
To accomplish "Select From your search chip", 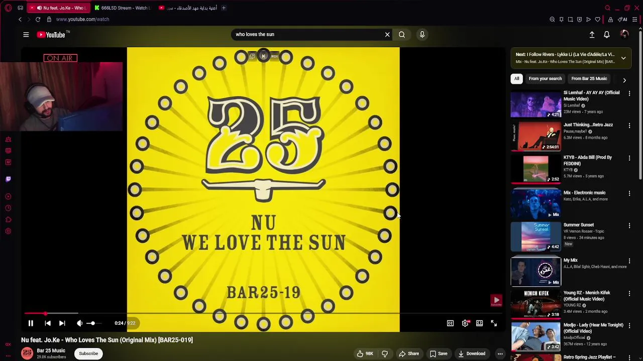I will [545, 79].
